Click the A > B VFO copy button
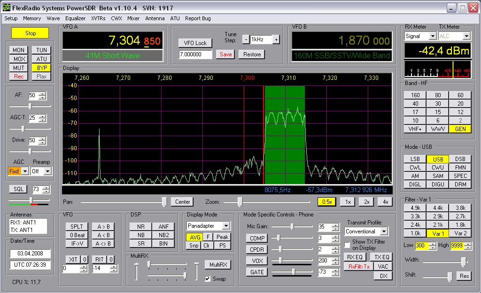Image resolution: width=481 pixels, height=293 pixels. coord(103,226)
